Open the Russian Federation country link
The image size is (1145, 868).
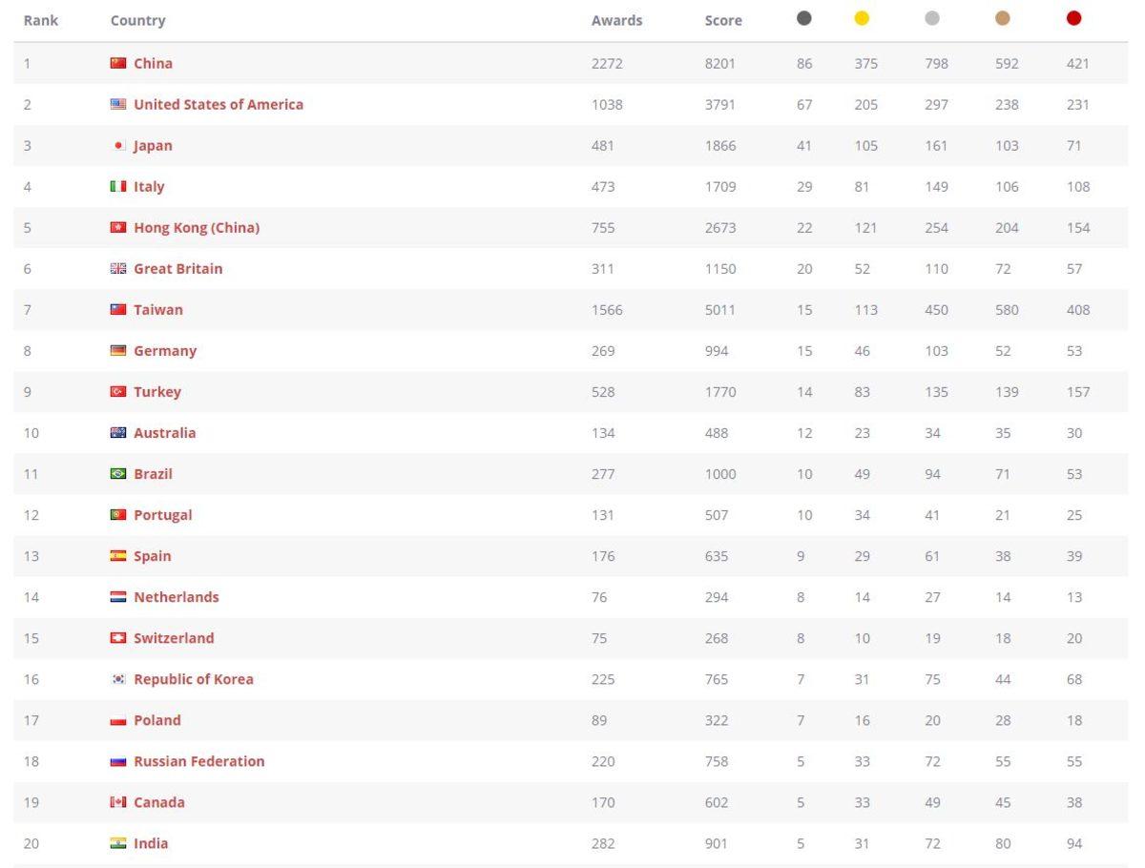199,761
